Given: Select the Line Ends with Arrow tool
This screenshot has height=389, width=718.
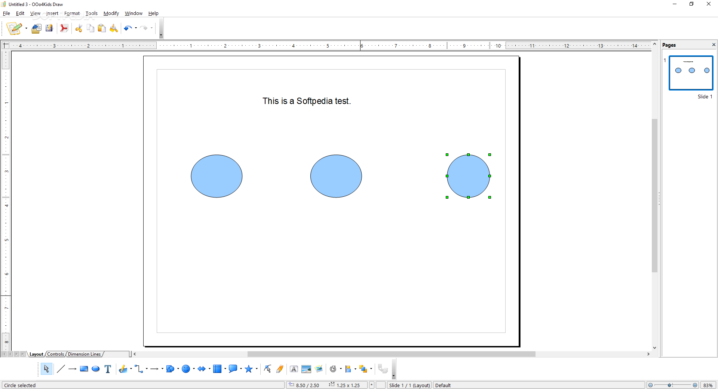Looking at the screenshot, I should pos(72,369).
